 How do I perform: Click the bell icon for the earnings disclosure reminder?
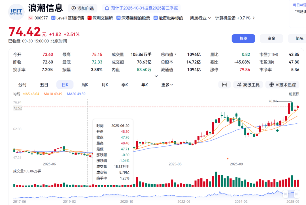click(107, 8)
